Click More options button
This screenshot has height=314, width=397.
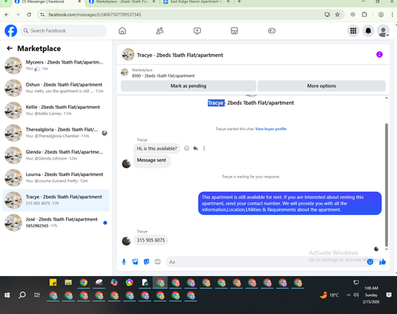[322, 86]
